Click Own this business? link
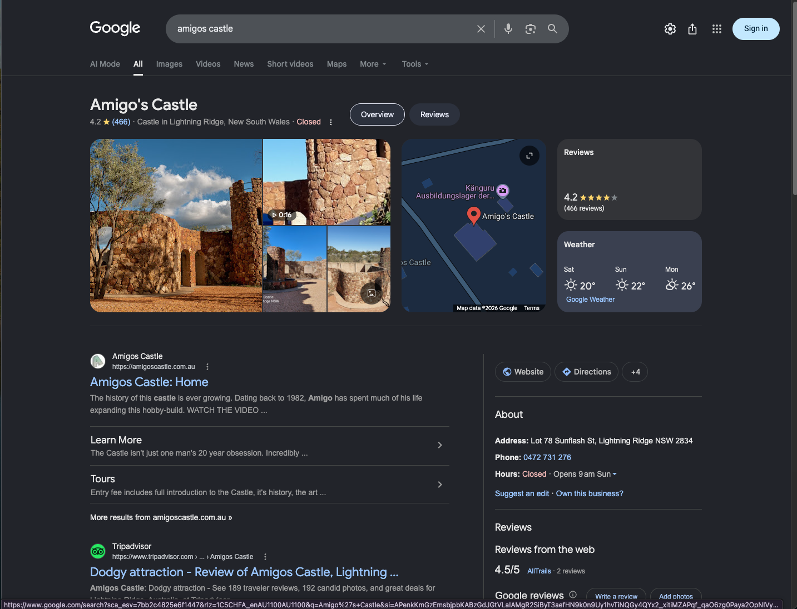The height and width of the screenshot is (609, 797). pos(590,493)
